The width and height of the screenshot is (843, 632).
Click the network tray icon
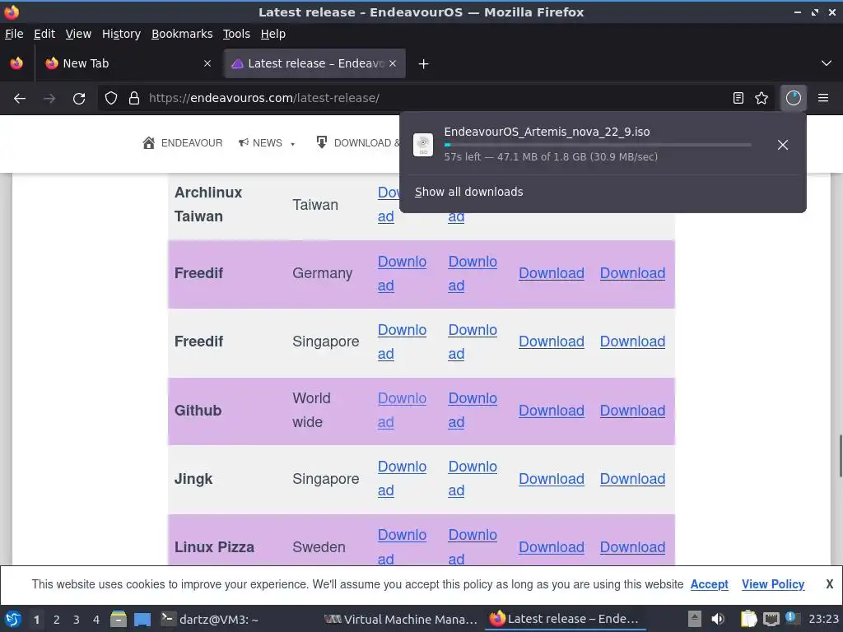[771, 619]
